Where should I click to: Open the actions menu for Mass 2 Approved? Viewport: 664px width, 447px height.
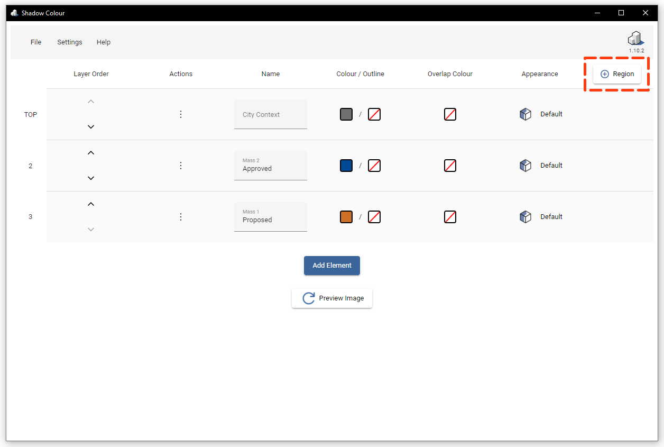tap(181, 165)
